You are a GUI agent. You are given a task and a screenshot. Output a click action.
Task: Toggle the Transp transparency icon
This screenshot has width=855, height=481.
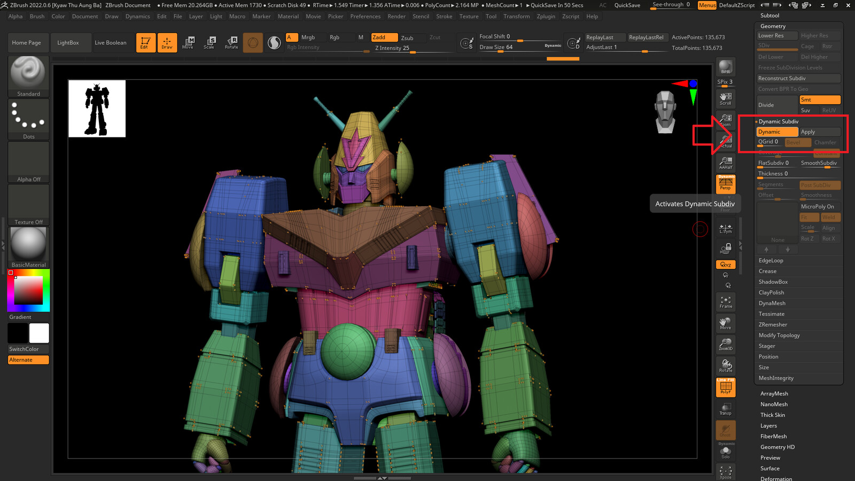tap(726, 409)
